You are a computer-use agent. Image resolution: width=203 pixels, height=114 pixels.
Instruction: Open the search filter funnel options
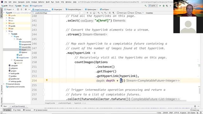(113, 13)
